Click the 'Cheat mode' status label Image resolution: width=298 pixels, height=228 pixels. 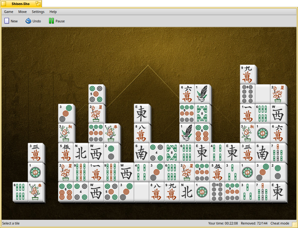pyautogui.click(x=280, y=223)
